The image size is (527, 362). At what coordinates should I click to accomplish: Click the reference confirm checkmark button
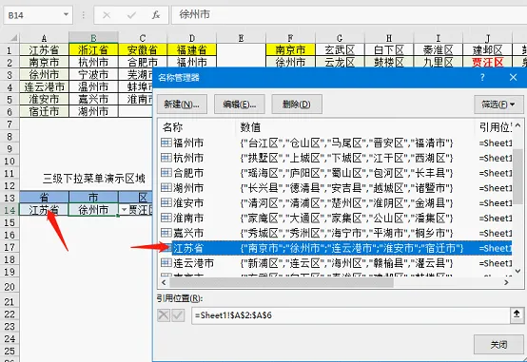coord(178,315)
